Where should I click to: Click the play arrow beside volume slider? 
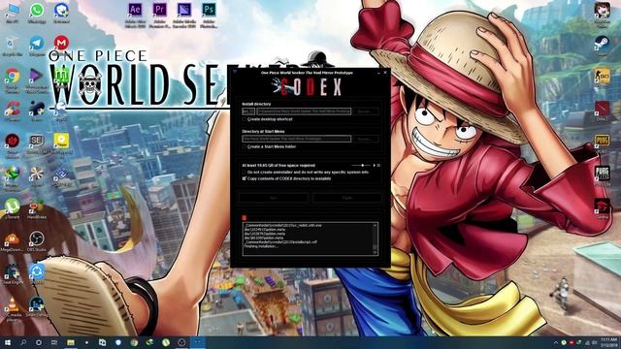375,166
